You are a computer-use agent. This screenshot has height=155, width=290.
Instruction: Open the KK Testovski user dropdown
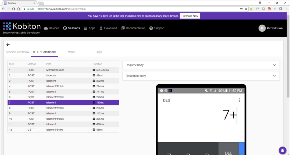point(275,28)
